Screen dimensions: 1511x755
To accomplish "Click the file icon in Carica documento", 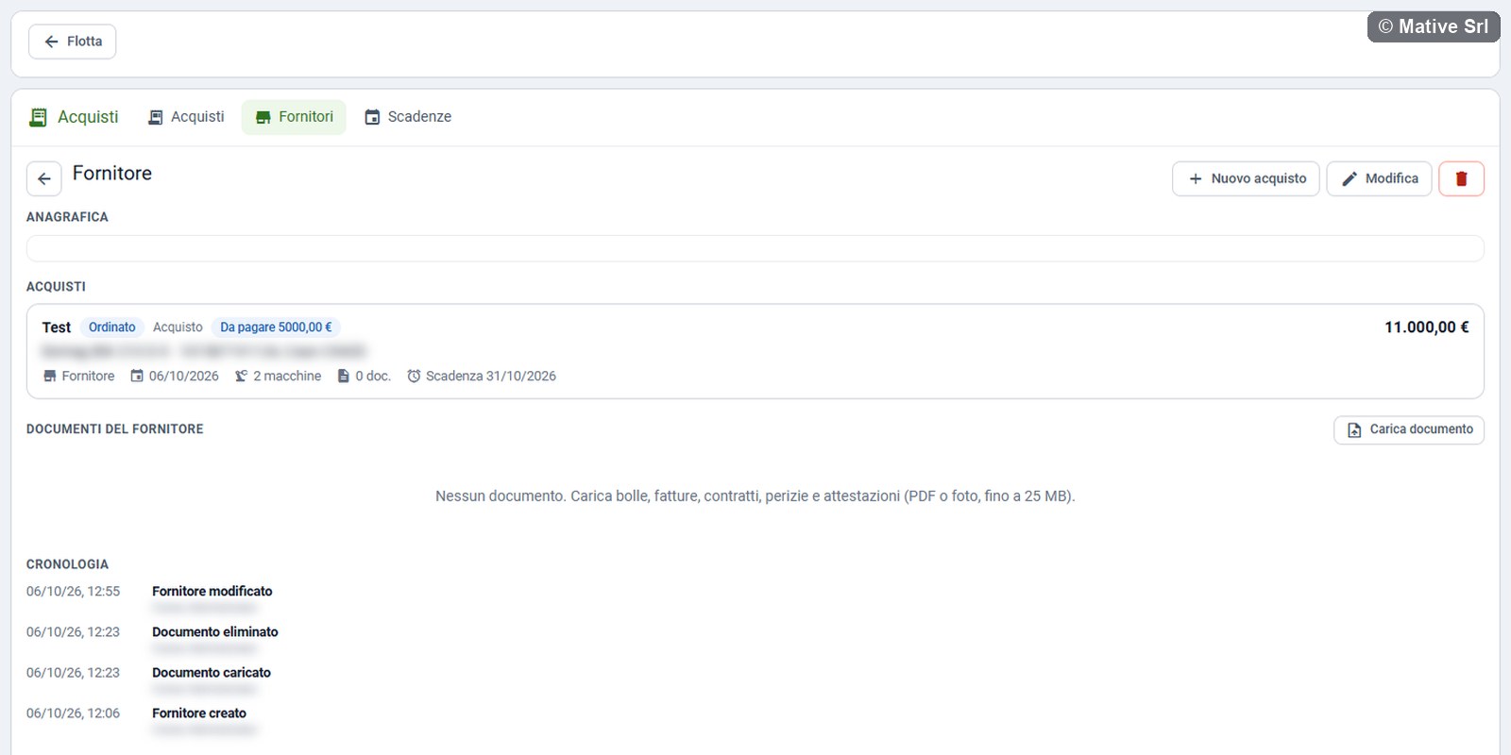I will pos(1354,429).
